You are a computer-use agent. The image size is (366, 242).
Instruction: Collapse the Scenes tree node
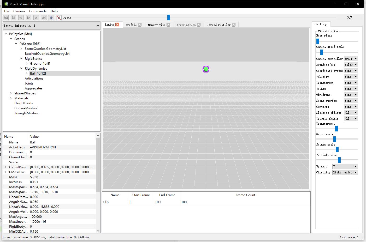click(11, 39)
